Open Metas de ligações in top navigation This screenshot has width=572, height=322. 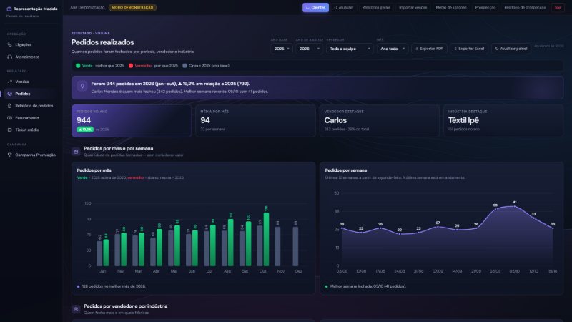pos(451,8)
